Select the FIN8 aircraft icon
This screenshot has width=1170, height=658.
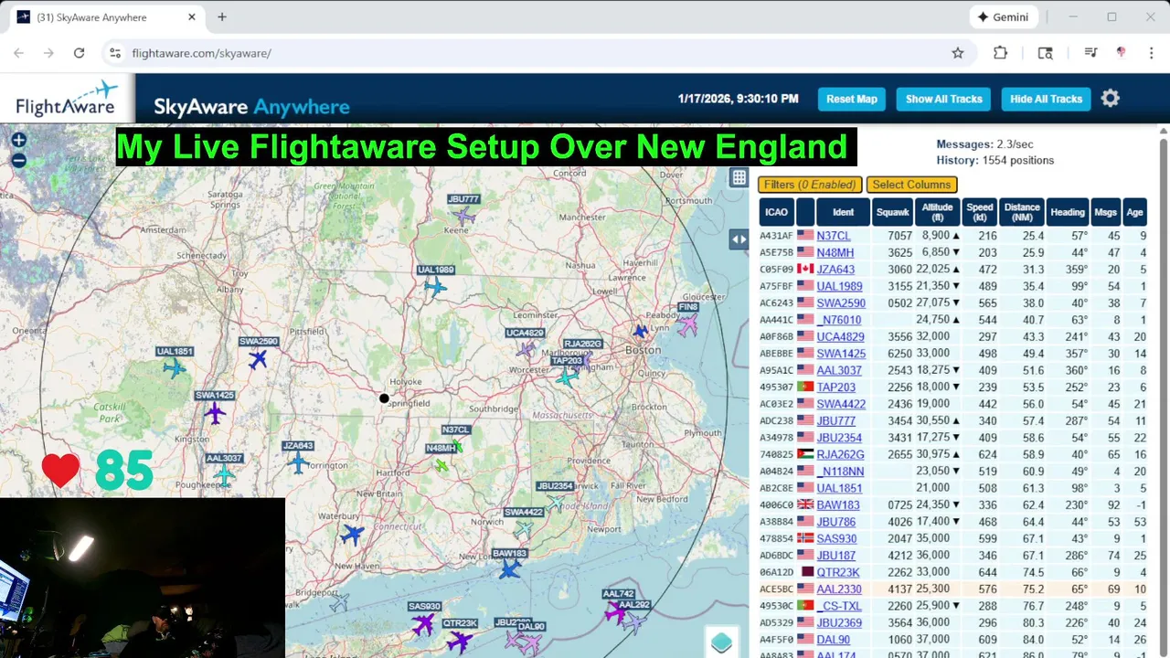[x=687, y=324]
